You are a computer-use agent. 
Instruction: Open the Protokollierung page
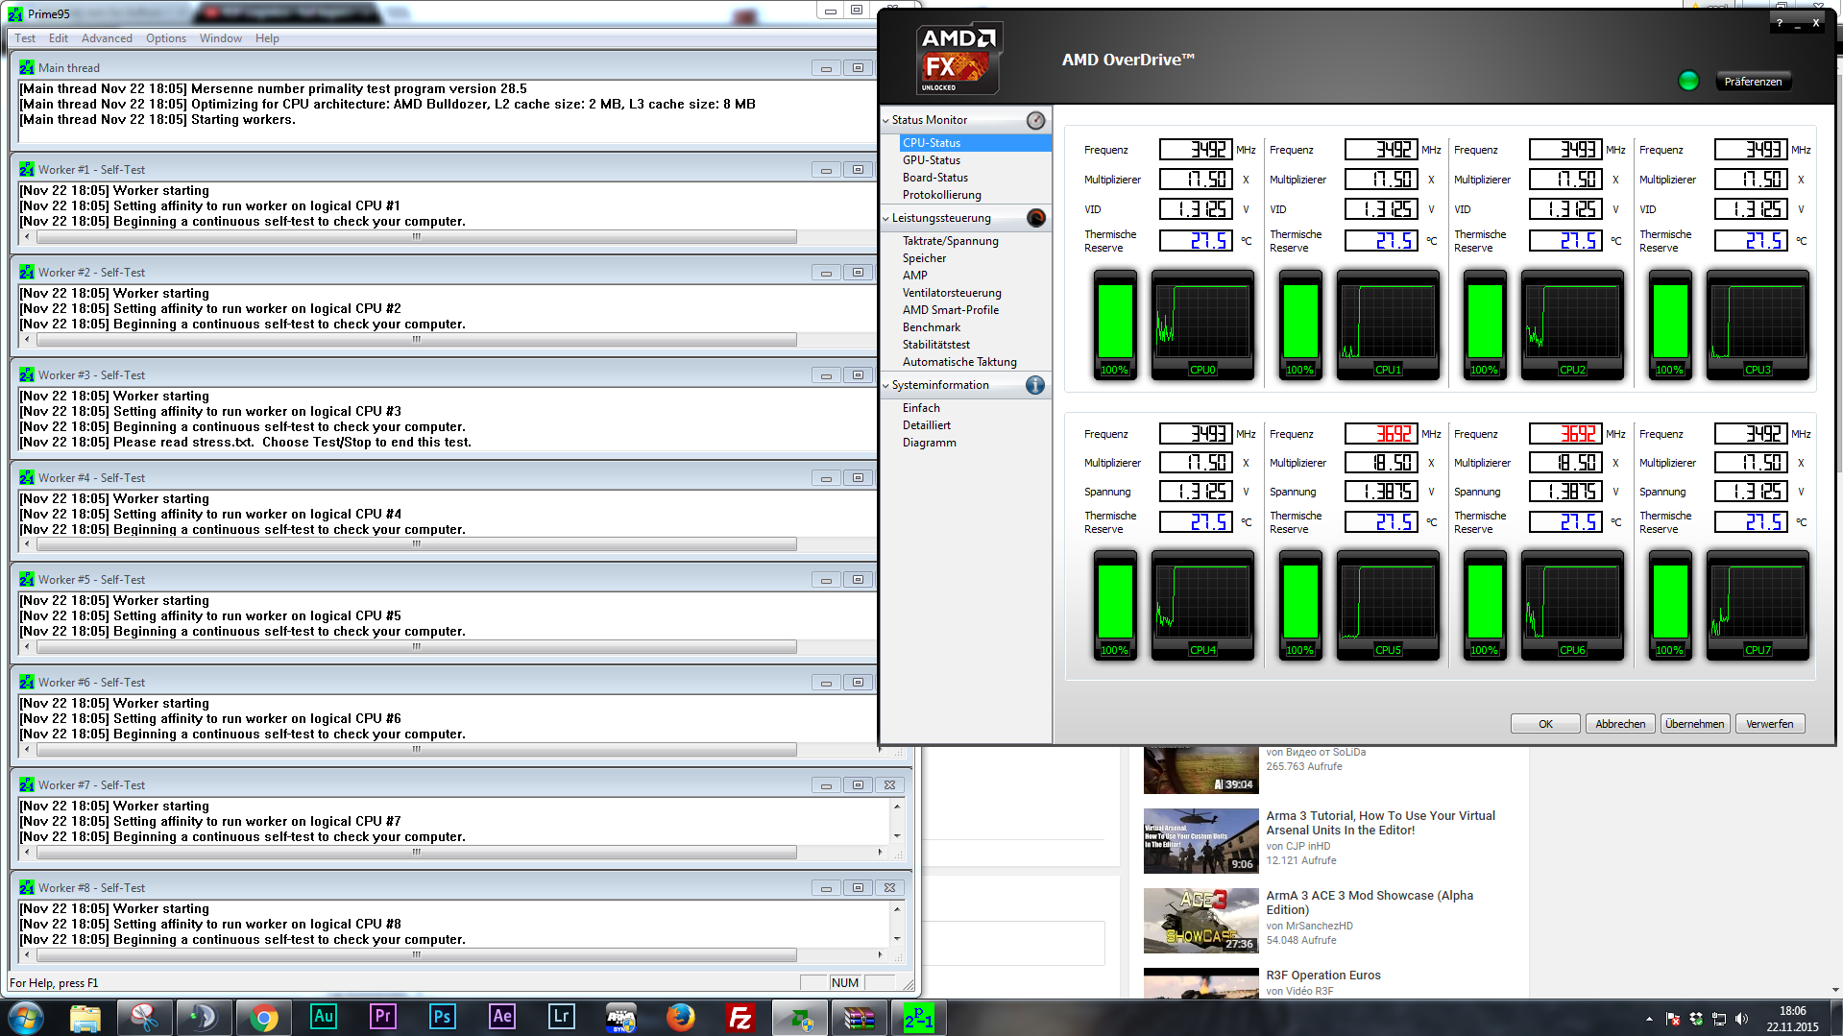pyautogui.click(x=942, y=195)
